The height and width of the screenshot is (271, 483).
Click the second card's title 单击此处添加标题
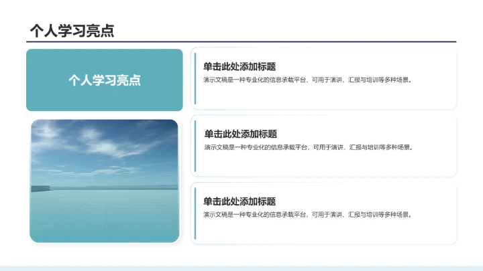coord(241,134)
